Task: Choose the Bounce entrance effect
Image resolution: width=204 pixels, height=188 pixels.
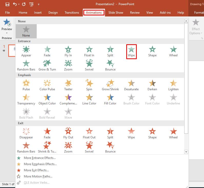Action: pos(110,65)
